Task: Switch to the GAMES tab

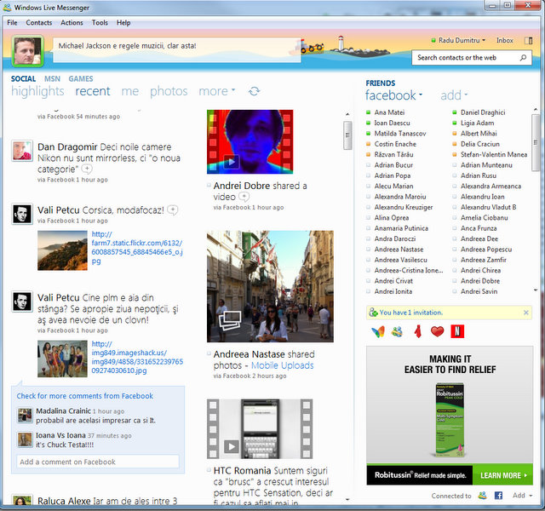Action: [x=81, y=79]
